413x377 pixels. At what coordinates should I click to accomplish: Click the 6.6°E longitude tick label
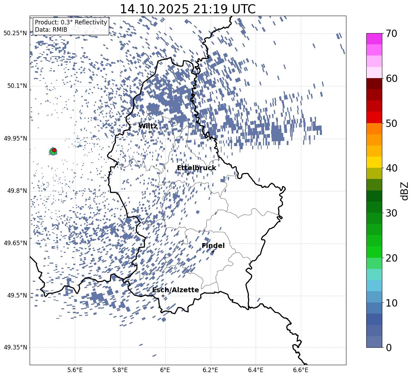click(x=301, y=370)
